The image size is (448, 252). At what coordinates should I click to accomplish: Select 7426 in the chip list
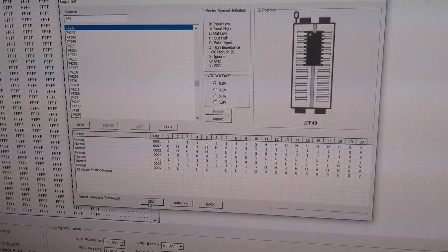(x=73, y=80)
